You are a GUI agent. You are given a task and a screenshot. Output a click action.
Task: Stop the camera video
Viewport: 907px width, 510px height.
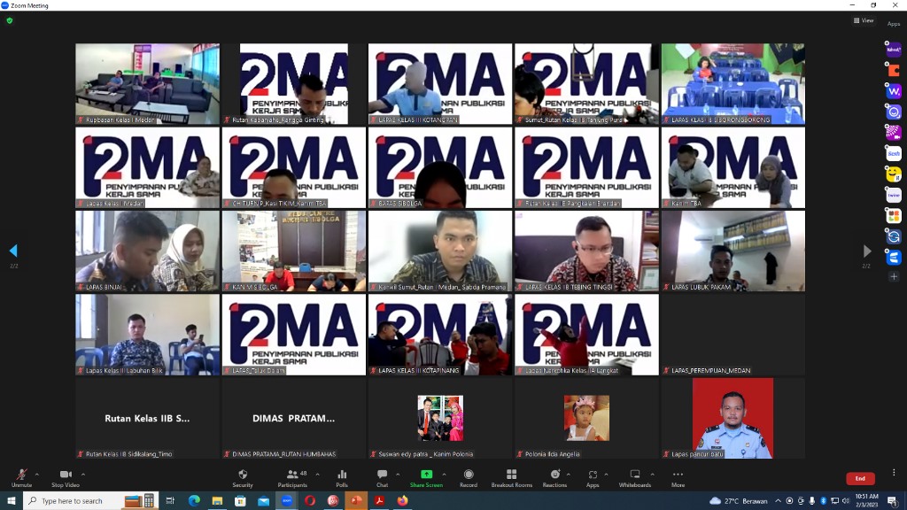pos(65,478)
